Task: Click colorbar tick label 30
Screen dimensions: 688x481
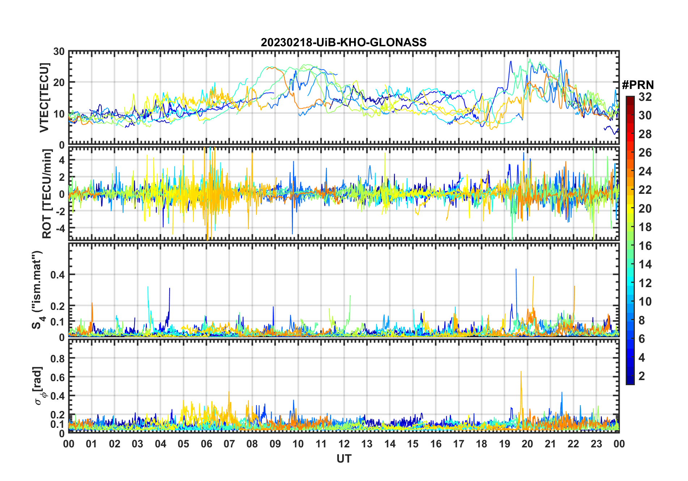Action: pyautogui.click(x=645, y=115)
